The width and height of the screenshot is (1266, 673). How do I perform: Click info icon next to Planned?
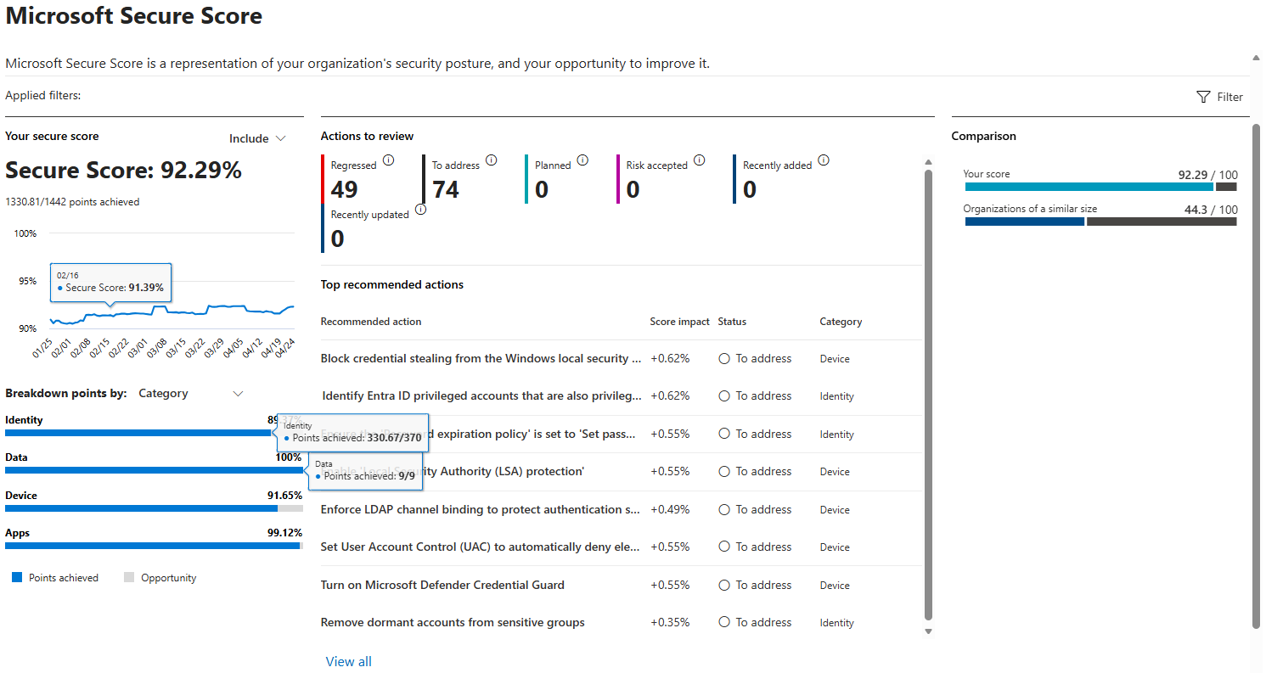(582, 160)
